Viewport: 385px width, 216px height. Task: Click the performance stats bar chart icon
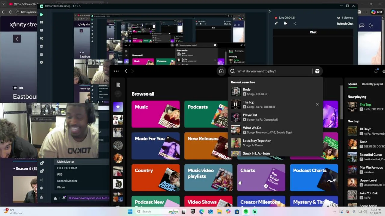click(x=55, y=198)
